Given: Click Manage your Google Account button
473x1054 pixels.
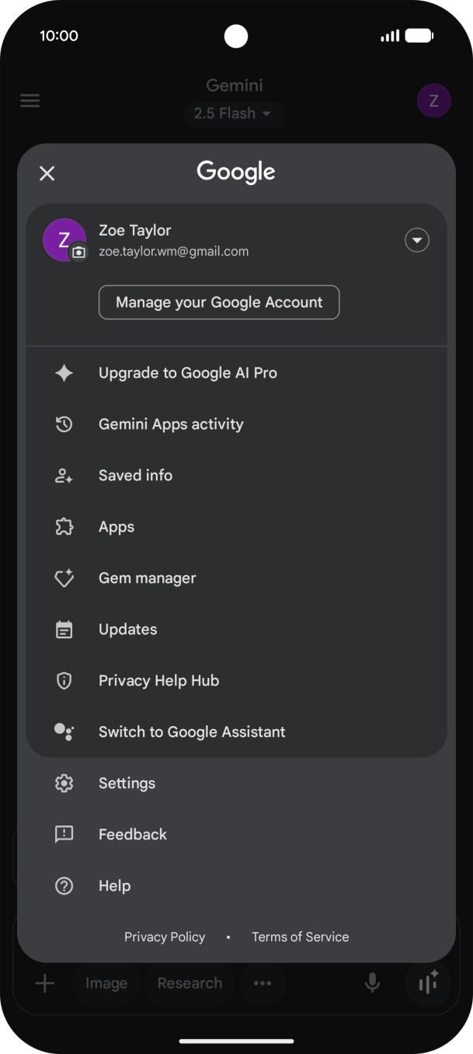Looking at the screenshot, I should 219,302.
